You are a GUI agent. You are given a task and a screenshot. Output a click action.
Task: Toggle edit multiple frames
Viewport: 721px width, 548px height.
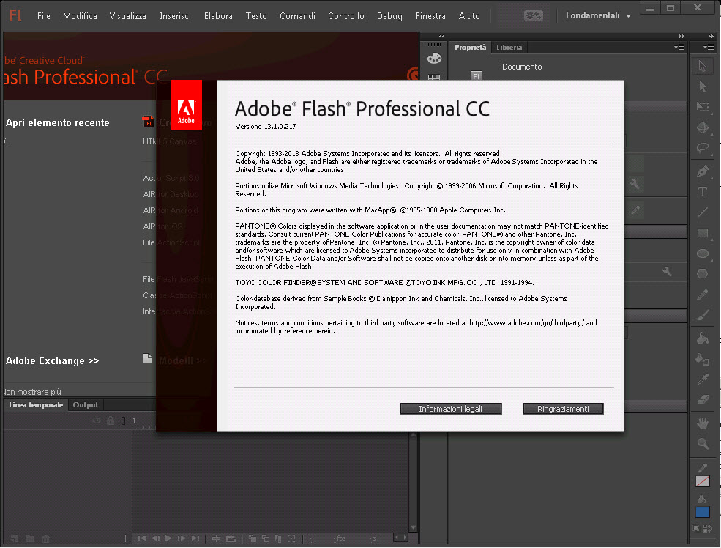coord(278,538)
